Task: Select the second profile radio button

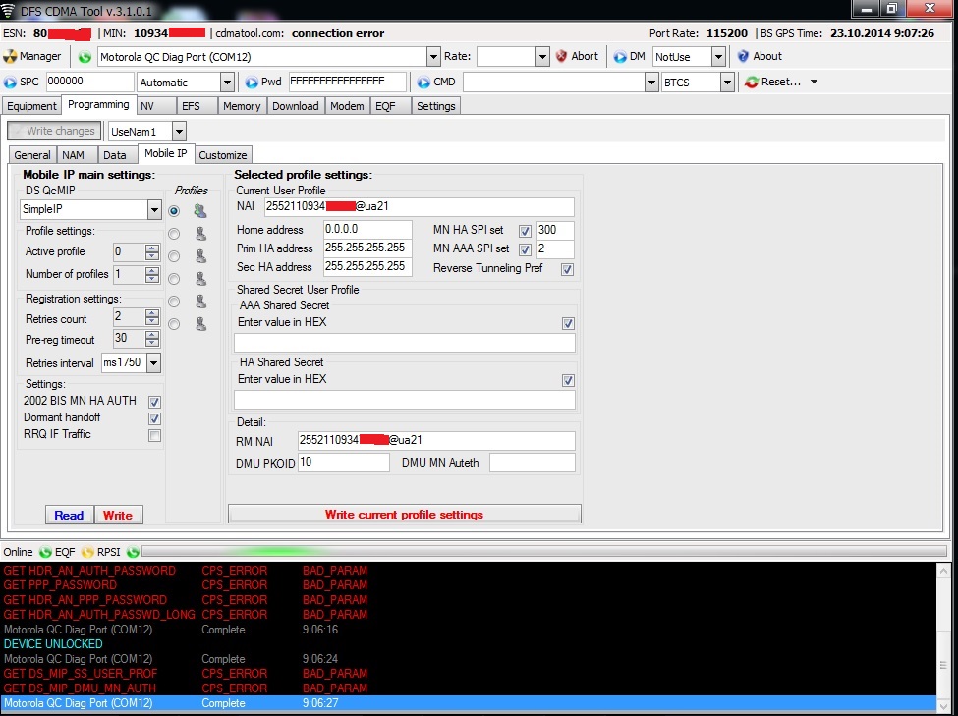Action: [x=174, y=234]
